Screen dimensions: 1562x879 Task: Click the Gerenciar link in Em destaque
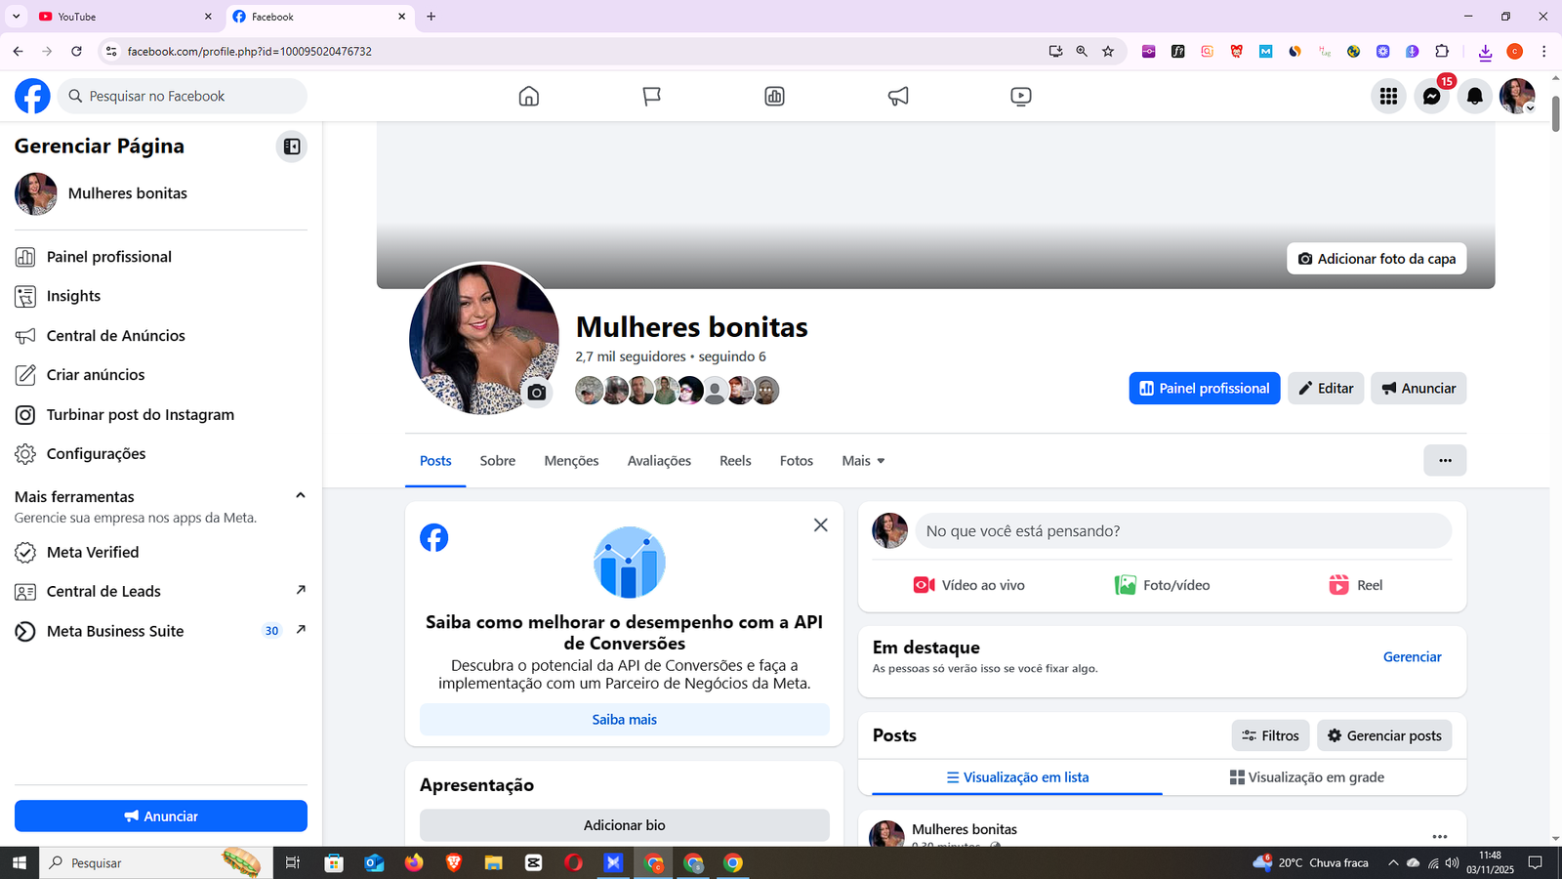[x=1412, y=656]
